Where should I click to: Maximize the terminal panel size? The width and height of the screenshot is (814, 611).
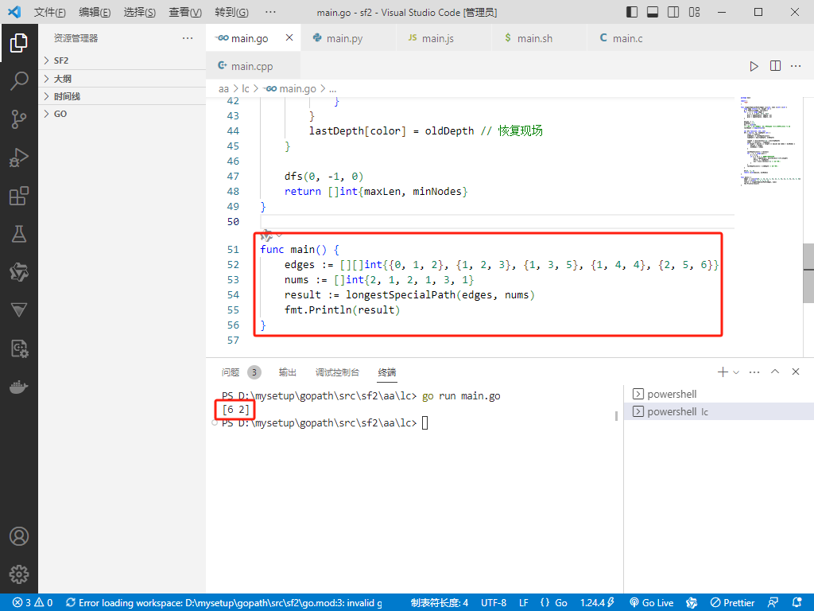tap(775, 372)
